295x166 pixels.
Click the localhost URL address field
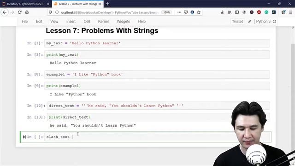[x=110, y=12]
